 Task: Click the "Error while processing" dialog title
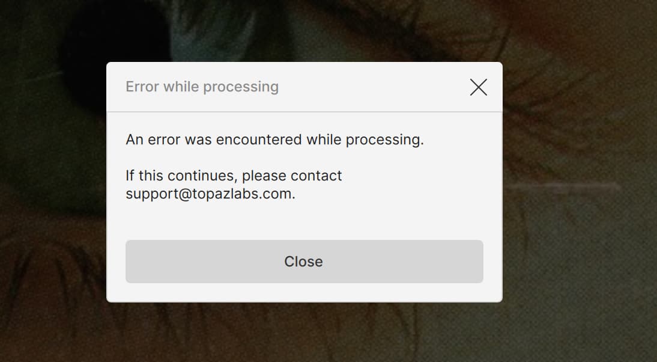[202, 87]
